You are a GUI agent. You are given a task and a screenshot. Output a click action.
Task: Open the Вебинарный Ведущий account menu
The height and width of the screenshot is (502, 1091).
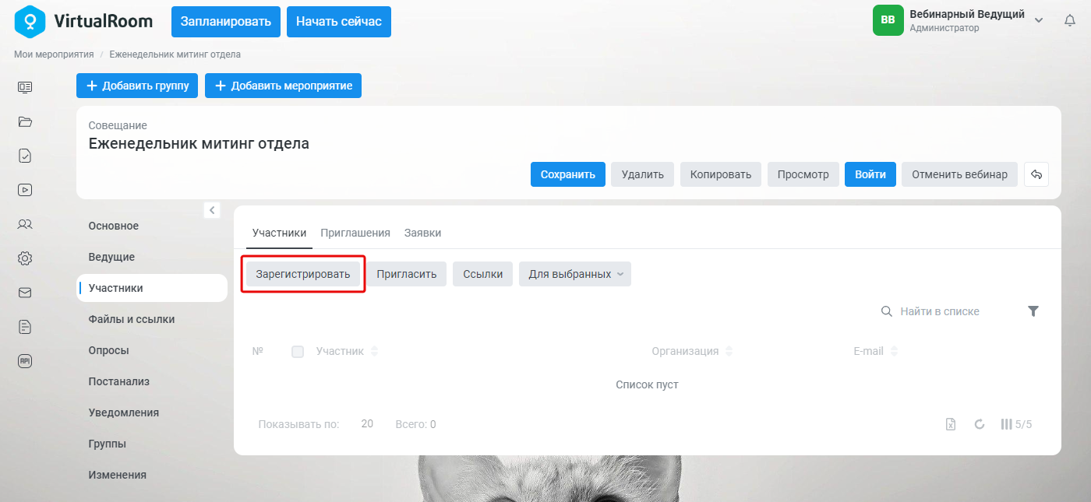point(959,21)
